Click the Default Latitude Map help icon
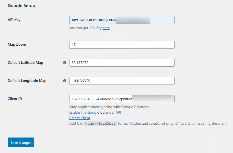The image size is (233, 153). (65, 63)
